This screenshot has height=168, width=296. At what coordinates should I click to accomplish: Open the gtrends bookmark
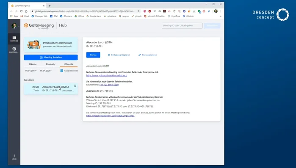click(x=137, y=16)
